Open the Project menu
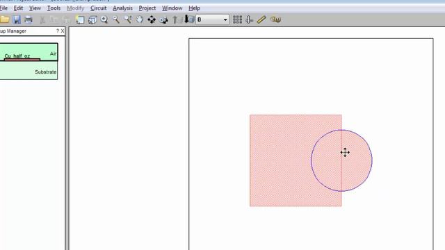 pyautogui.click(x=147, y=8)
